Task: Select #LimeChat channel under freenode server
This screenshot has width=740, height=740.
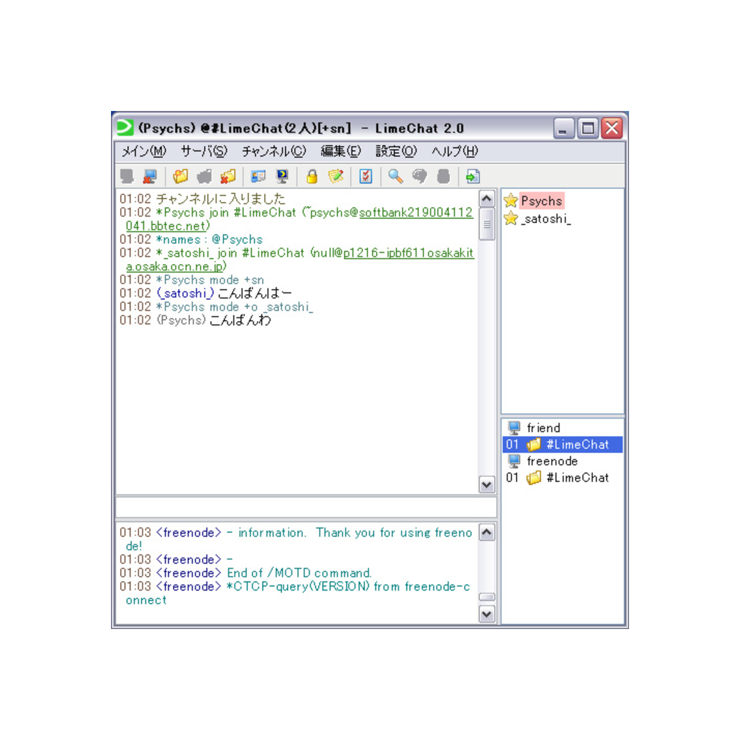Action: (x=578, y=478)
